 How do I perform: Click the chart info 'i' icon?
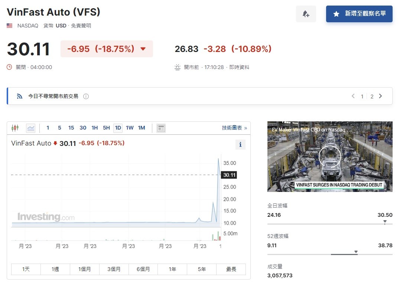[240, 144]
